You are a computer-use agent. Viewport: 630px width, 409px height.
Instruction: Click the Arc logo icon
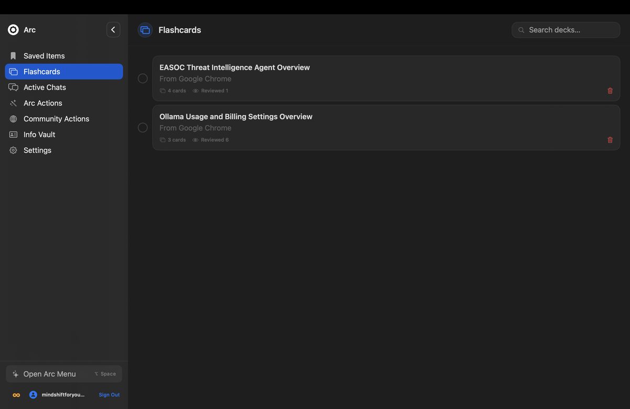tap(13, 30)
